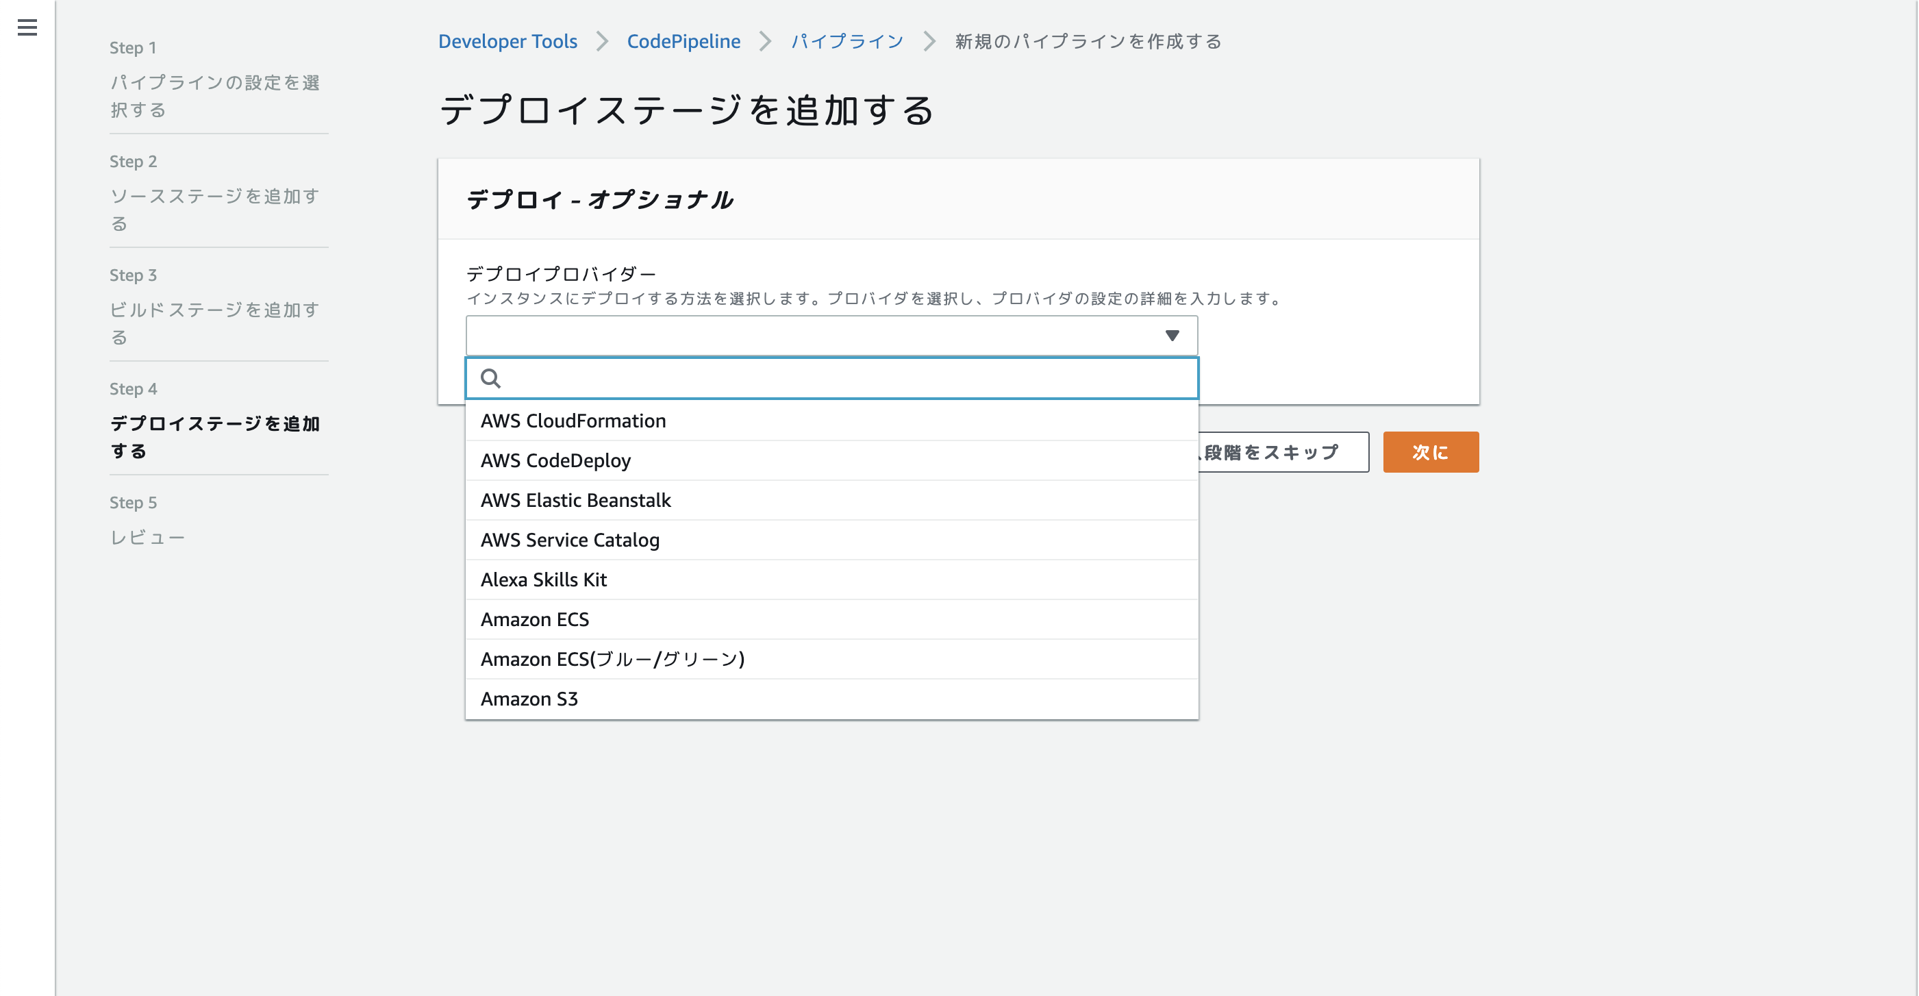Open CodePipeline breadcrumb link
This screenshot has width=1919, height=996.
683,42
